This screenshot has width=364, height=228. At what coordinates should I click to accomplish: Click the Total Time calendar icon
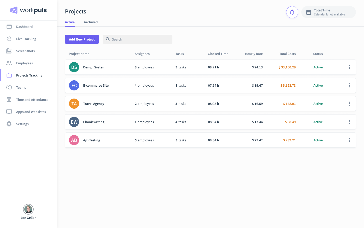point(309,12)
